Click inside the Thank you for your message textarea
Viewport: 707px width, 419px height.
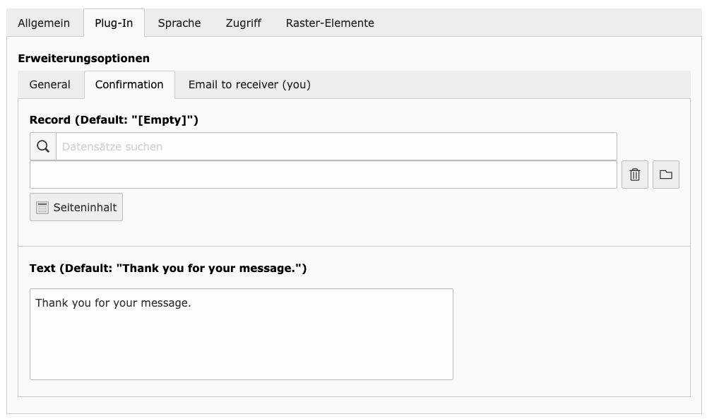[x=240, y=332]
